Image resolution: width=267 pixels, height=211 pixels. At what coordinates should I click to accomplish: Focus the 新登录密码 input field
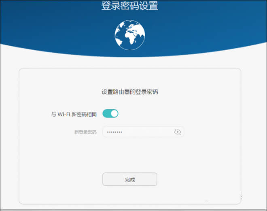pyautogui.click(x=143, y=132)
